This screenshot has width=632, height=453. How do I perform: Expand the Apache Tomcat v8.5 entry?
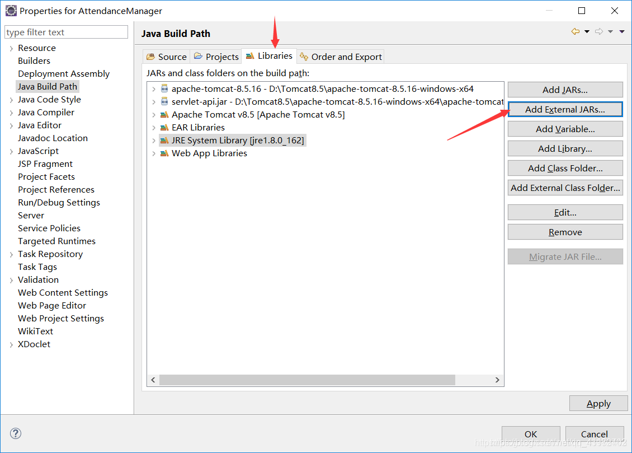[154, 115]
